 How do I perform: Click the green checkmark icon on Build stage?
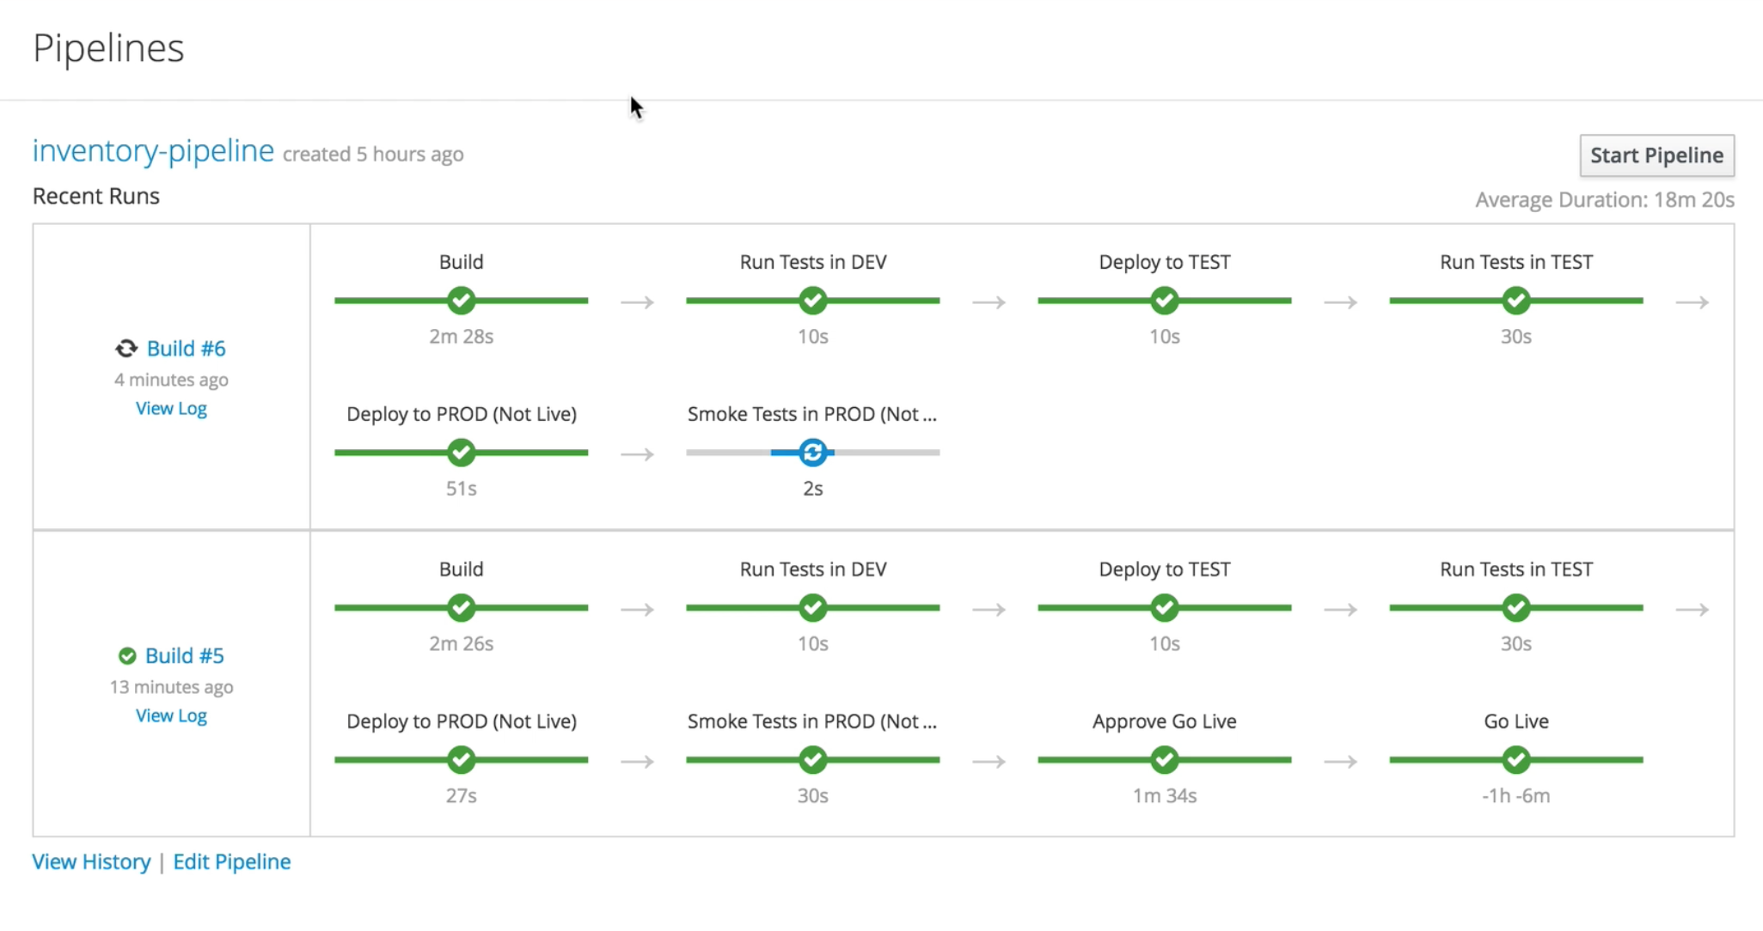[461, 301]
